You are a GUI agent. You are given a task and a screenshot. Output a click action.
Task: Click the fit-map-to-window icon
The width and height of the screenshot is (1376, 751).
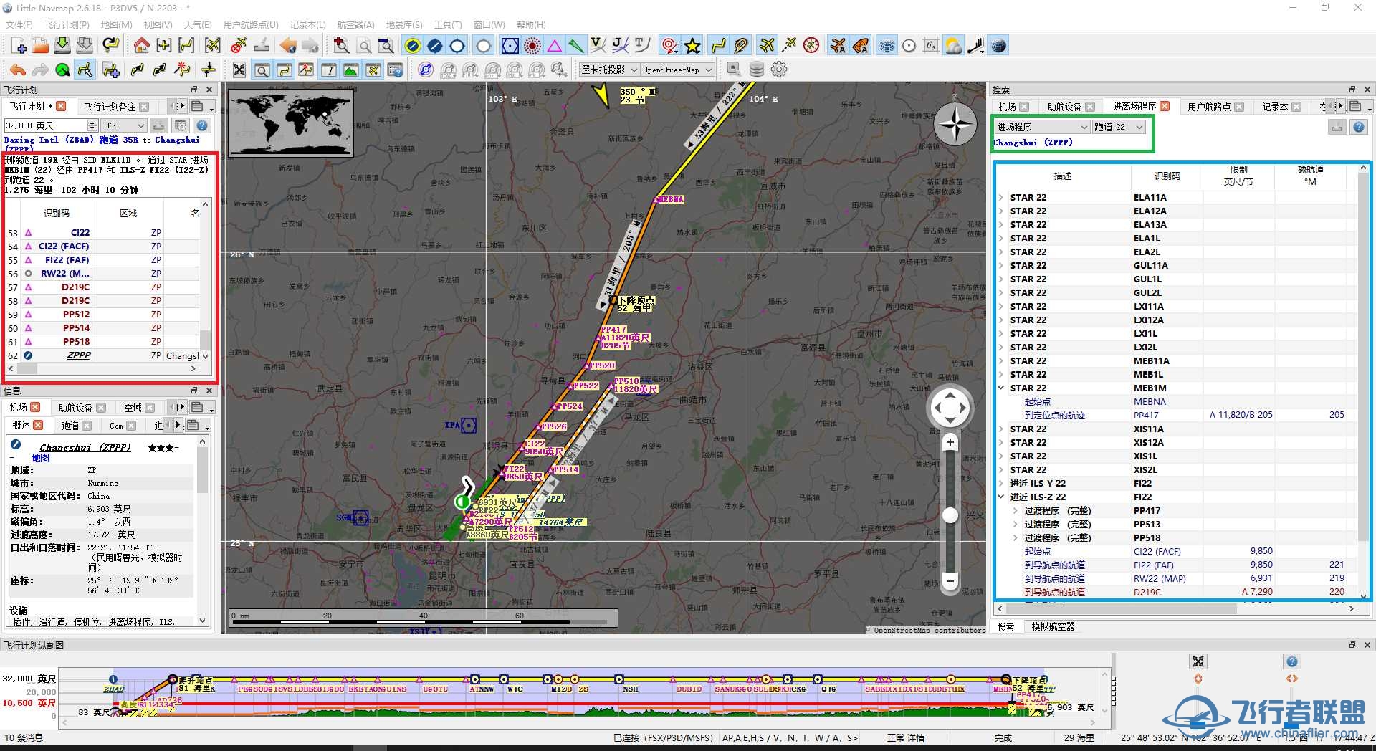coord(239,70)
